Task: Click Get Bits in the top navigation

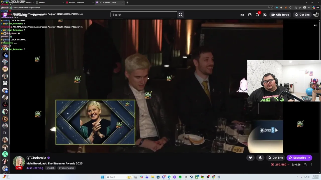Action: (x=302, y=15)
